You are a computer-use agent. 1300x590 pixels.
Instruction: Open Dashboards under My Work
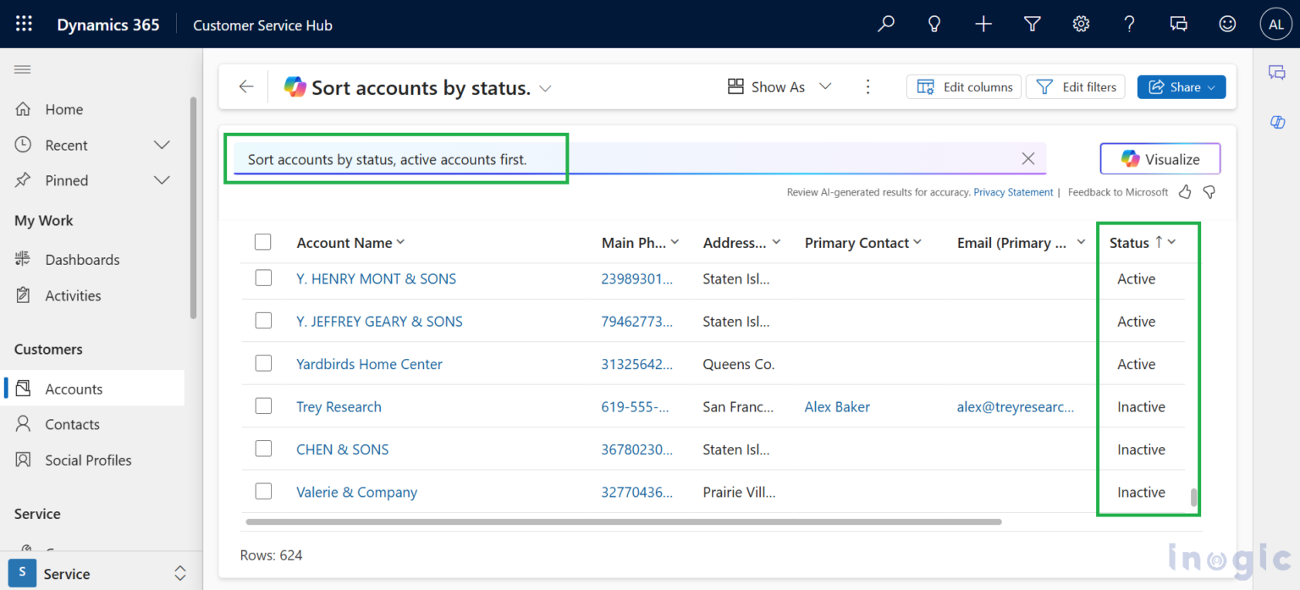82,259
